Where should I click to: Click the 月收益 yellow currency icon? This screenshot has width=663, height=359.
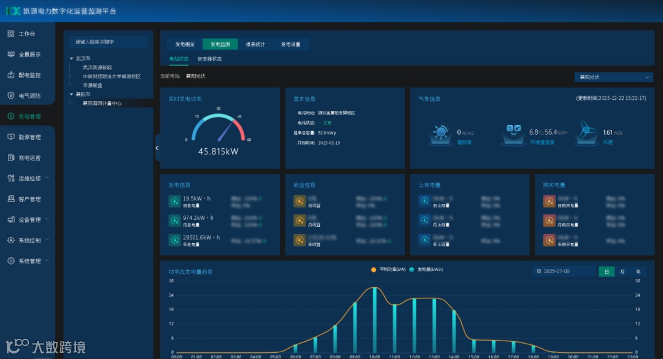[x=300, y=221]
